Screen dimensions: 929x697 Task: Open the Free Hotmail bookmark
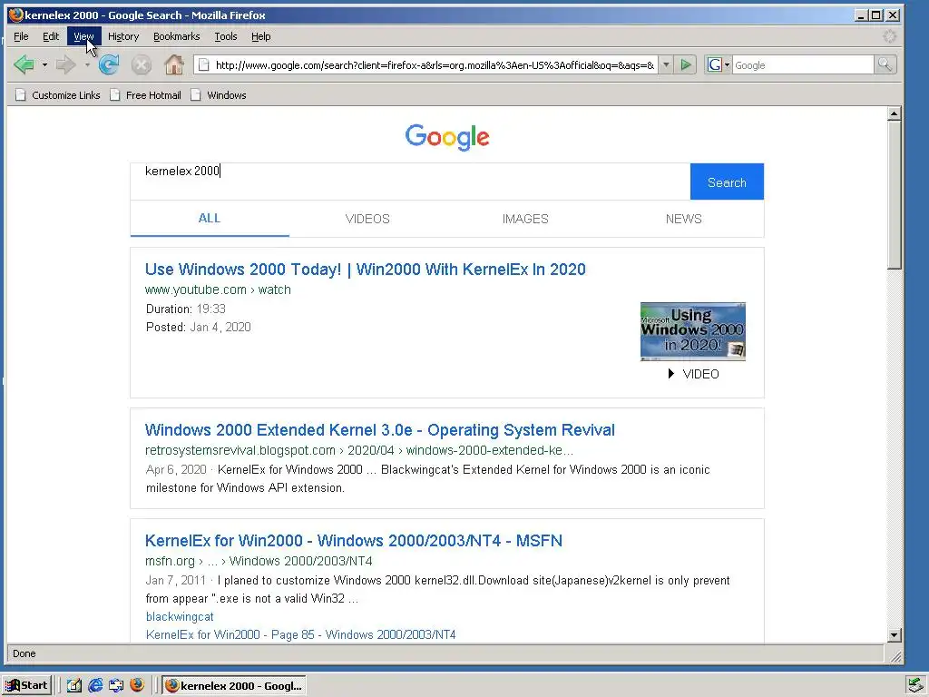tap(146, 95)
